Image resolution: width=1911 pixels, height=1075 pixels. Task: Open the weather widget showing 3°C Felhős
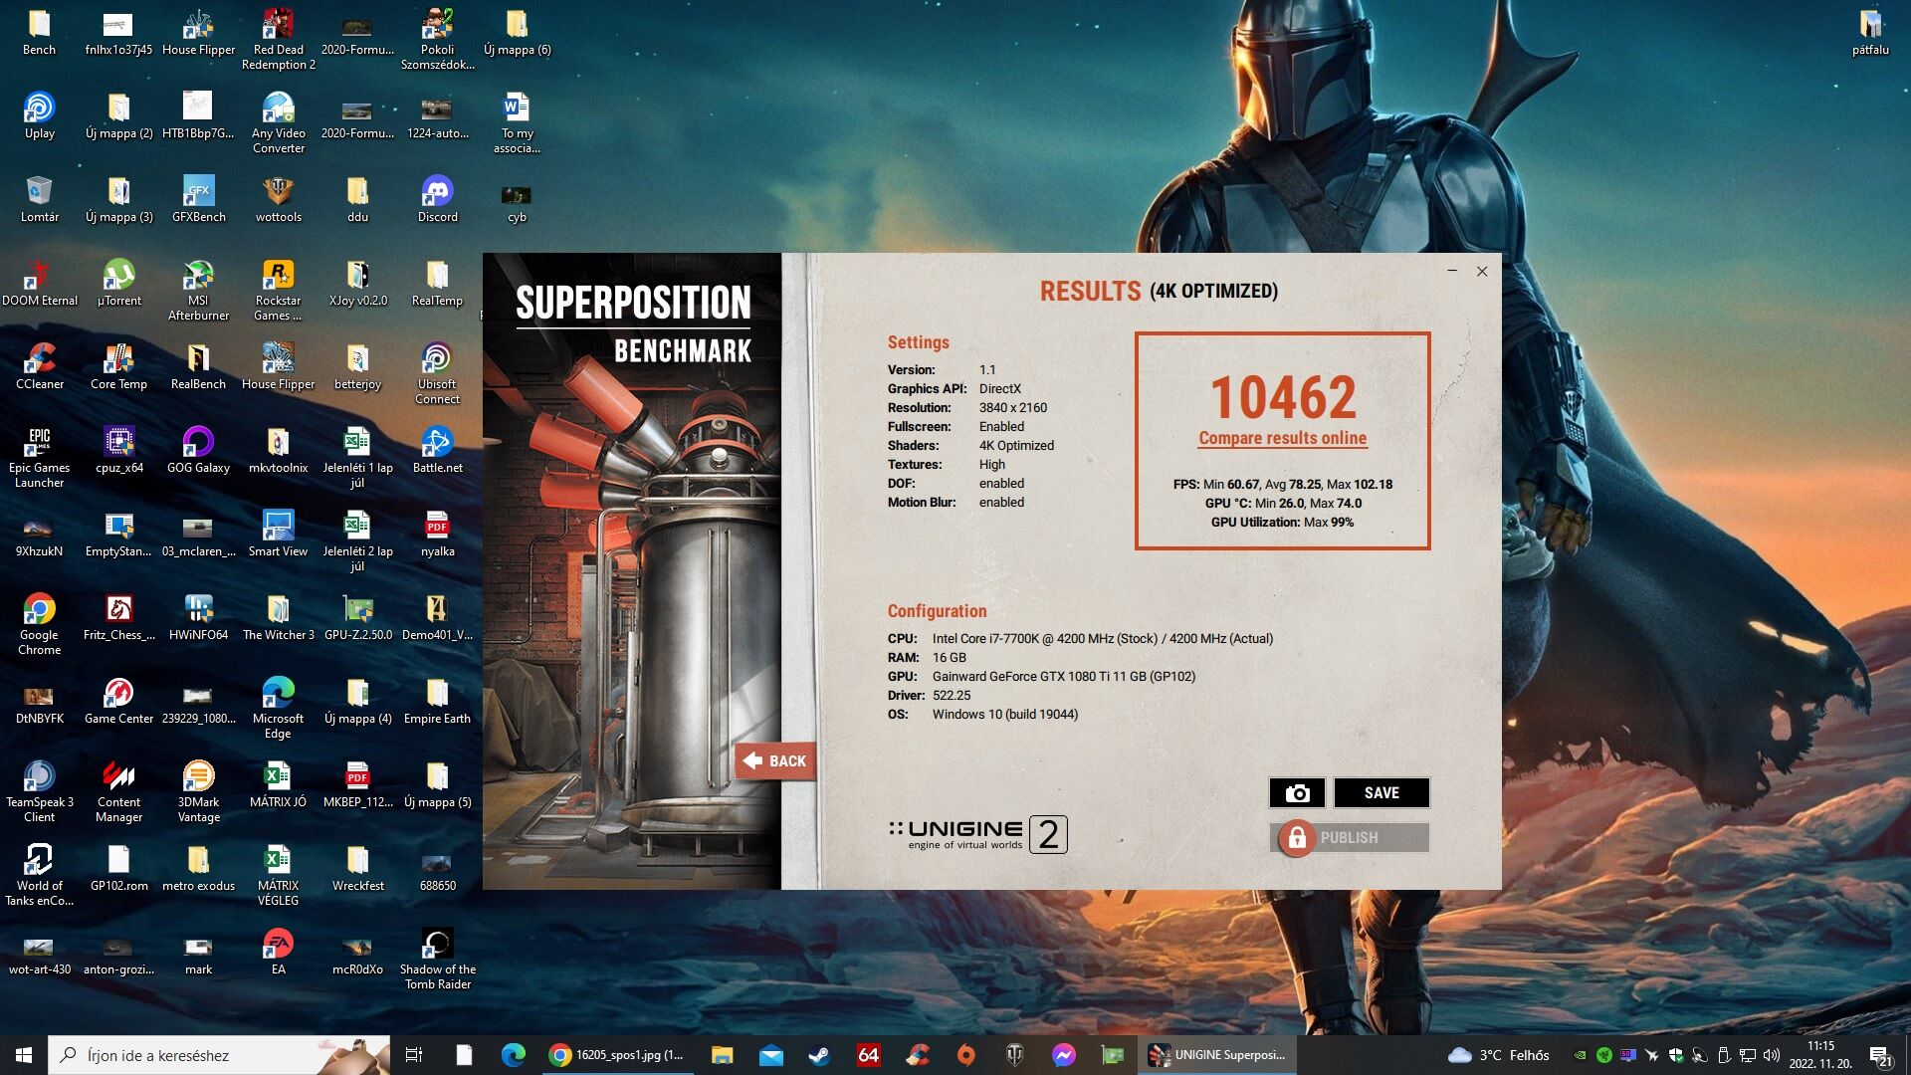pos(1499,1055)
